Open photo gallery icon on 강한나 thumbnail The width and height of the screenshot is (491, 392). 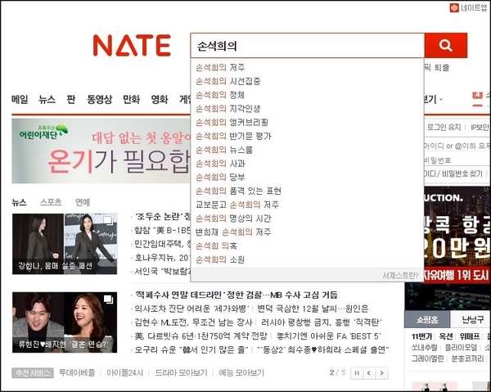(108, 220)
